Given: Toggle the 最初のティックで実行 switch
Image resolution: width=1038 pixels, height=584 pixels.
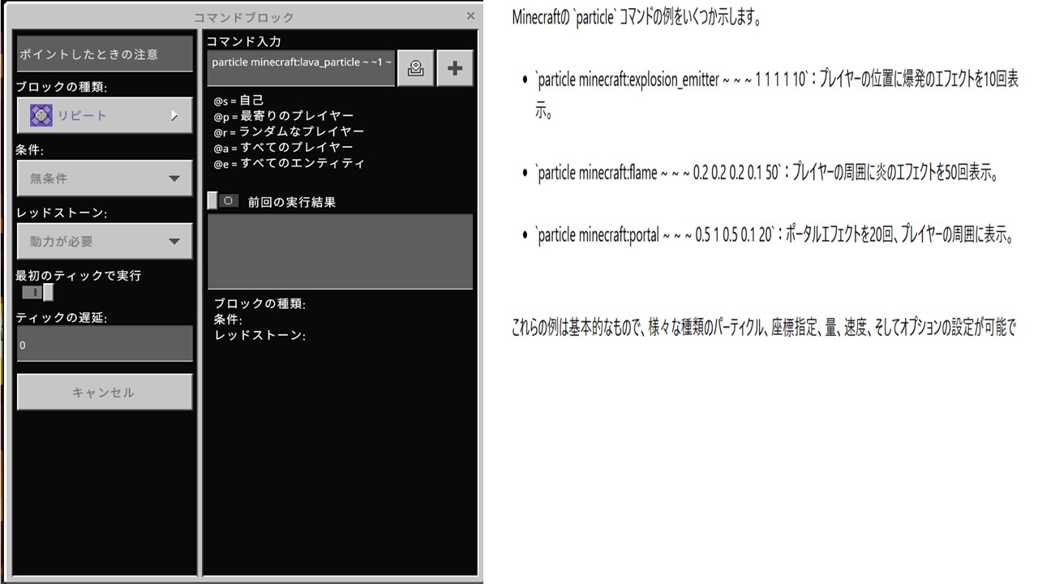Looking at the screenshot, I should [x=38, y=293].
